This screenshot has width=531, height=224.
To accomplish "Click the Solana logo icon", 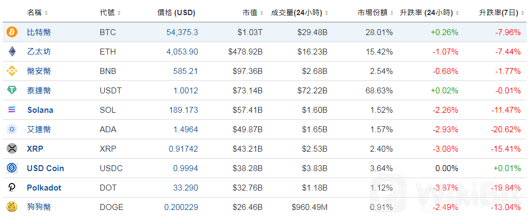I will click(12, 110).
